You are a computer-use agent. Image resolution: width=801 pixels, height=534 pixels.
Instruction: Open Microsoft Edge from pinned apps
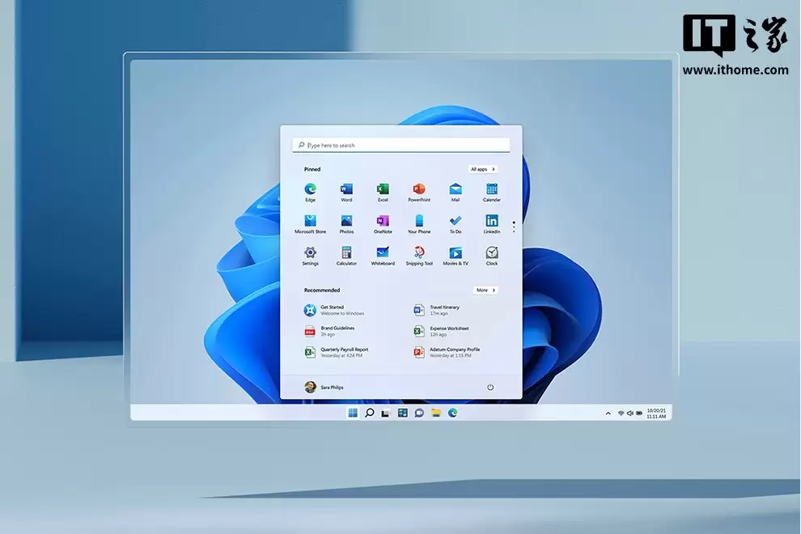(x=310, y=190)
